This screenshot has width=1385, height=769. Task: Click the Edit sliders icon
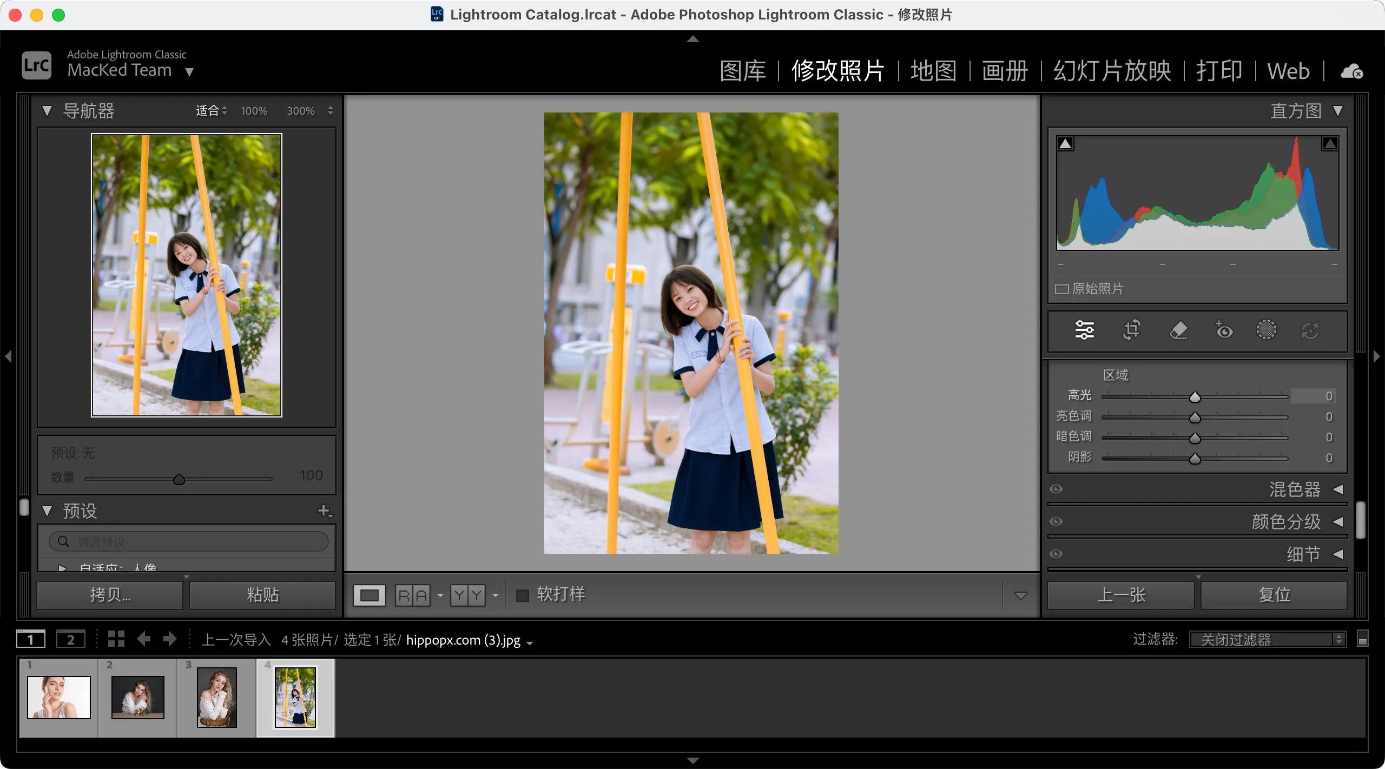1084,330
